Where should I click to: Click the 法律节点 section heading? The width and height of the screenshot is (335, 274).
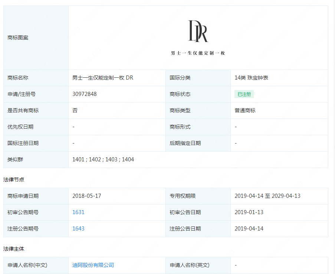click(14, 180)
